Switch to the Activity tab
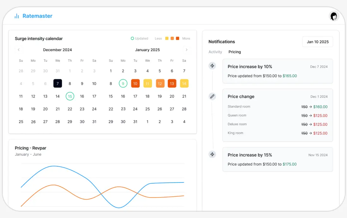This screenshot has width=347, height=218. pyautogui.click(x=215, y=52)
